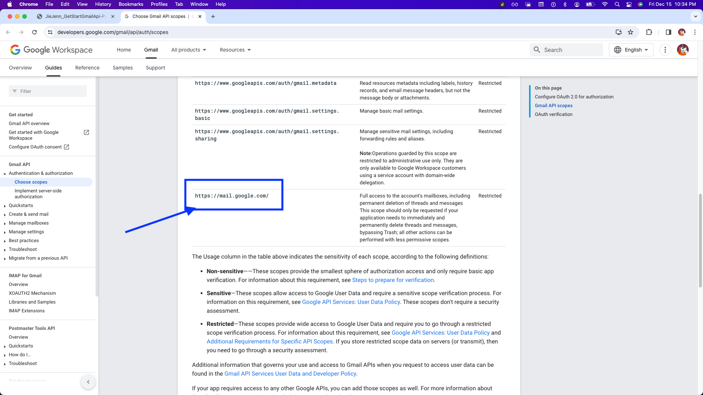The height and width of the screenshot is (395, 703).
Task: Open the English language selector
Action: click(x=631, y=50)
